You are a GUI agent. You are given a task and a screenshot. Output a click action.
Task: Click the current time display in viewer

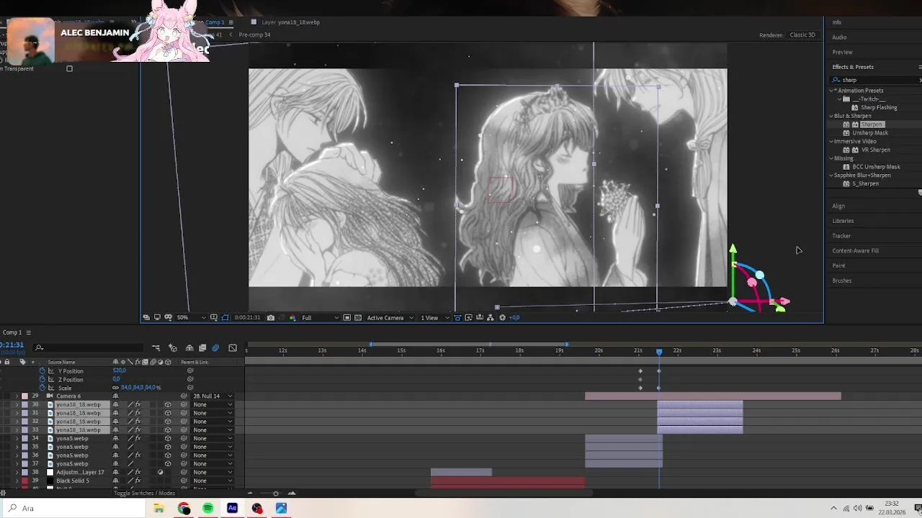(247, 317)
